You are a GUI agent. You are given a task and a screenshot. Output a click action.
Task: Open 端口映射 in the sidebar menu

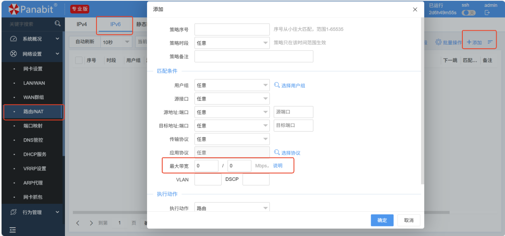pos(33,126)
